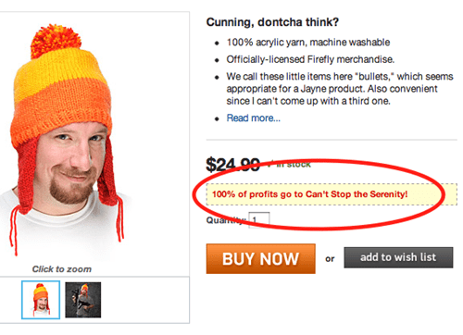Click the profits go to Can't Stop the Serenity banner
This screenshot has height=335, width=463.
click(x=332, y=194)
